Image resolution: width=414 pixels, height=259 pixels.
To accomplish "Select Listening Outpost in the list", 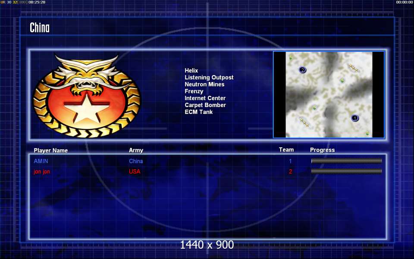I will [x=209, y=77].
